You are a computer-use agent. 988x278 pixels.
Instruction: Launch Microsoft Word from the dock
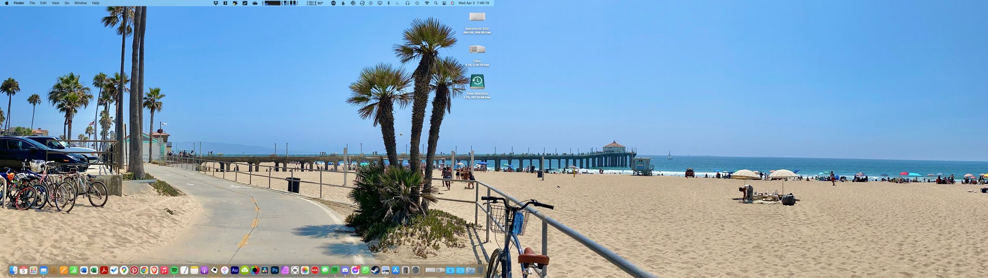(x=84, y=270)
